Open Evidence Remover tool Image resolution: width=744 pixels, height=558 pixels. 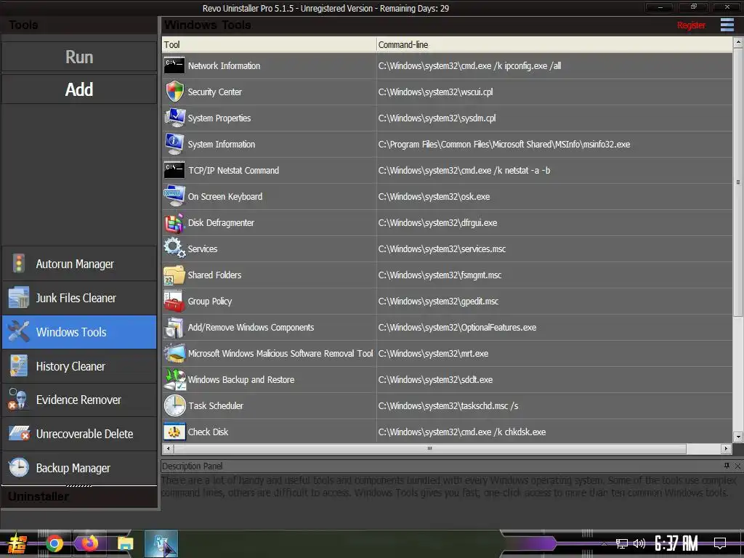pos(79,400)
